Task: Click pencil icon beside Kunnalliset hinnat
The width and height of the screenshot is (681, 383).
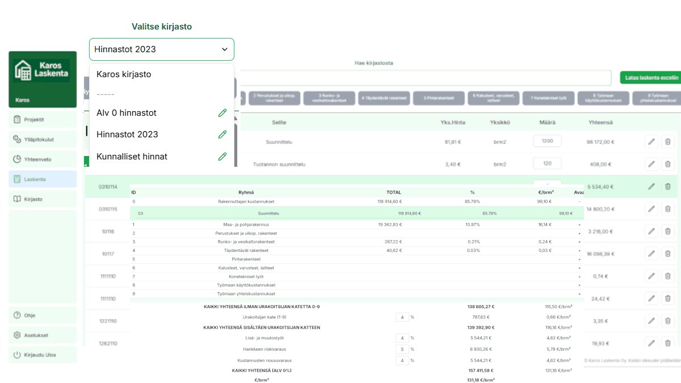Action: pyautogui.click(x=222, y=156)
